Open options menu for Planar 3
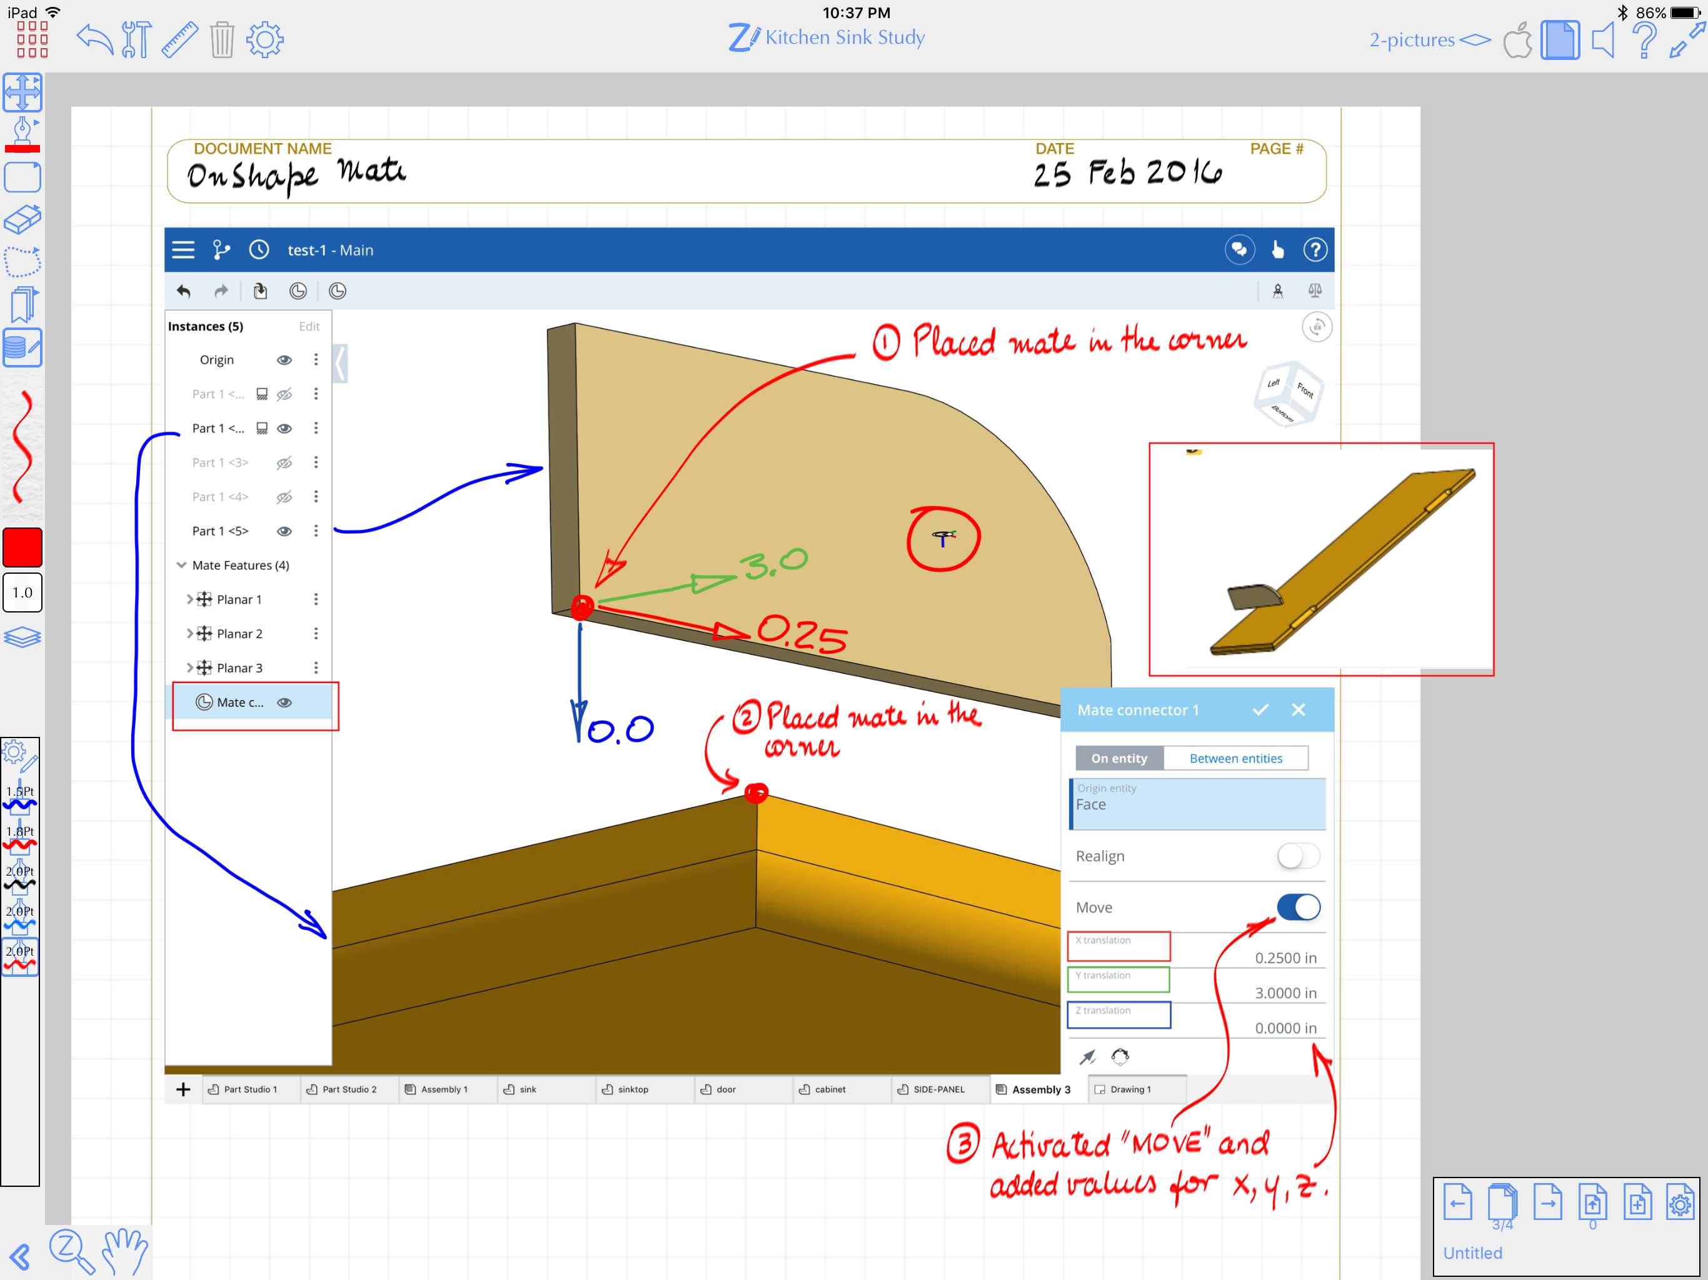Image resolution: width=1708 pixels, height=1280 pixels. (x=315, y=667)
